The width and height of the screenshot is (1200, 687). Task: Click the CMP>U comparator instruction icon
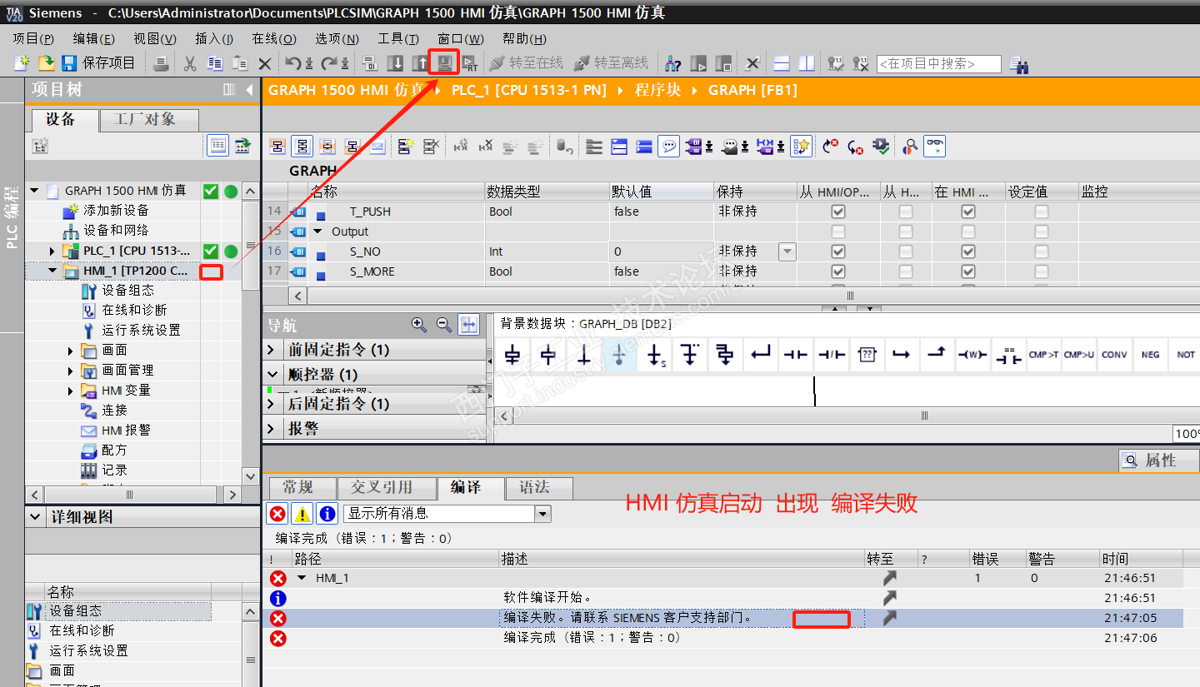1079,355
